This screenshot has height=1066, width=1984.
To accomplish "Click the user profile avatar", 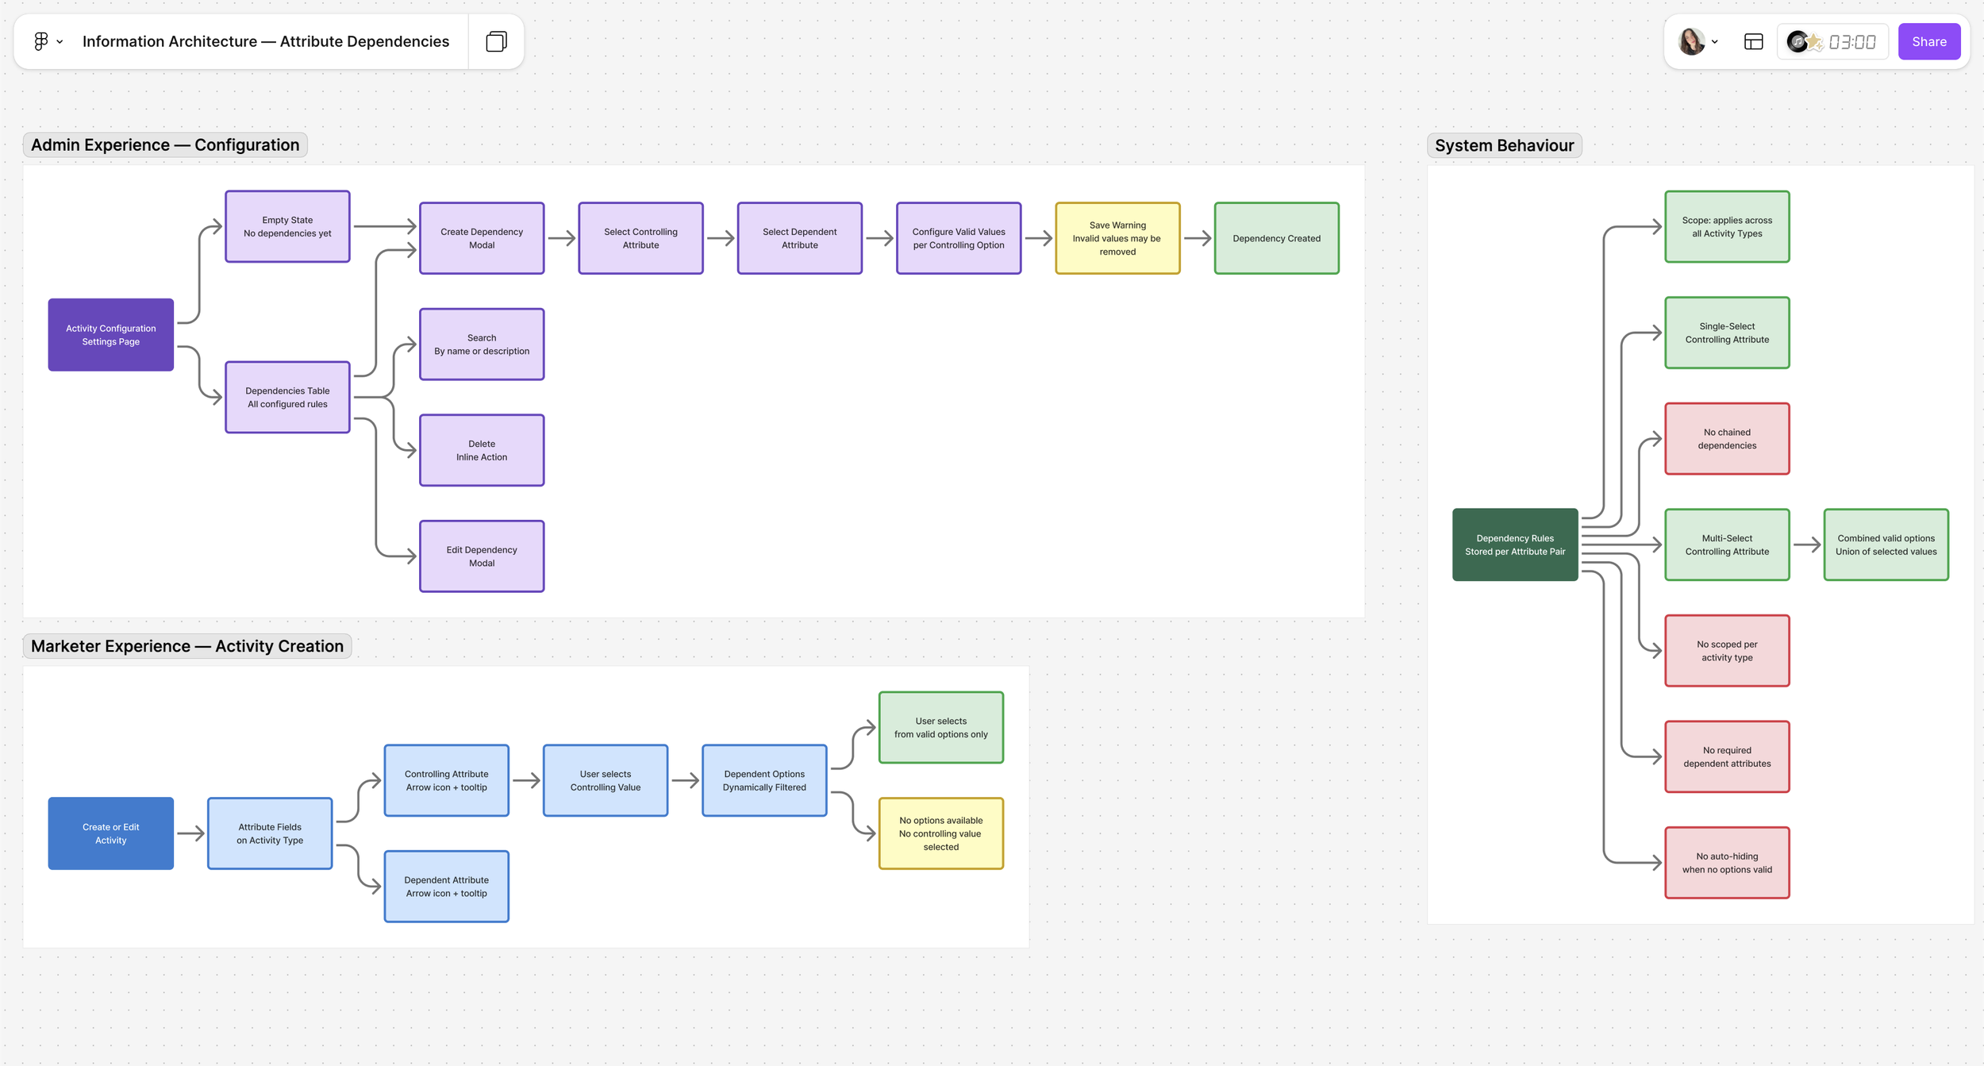I will click(1691, 41).
